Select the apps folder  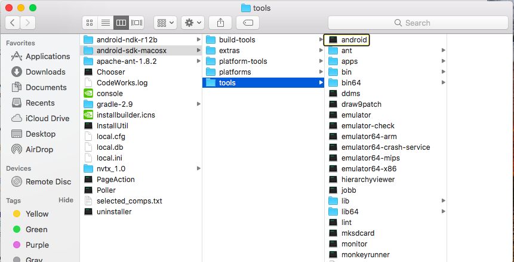coord(343,61)
